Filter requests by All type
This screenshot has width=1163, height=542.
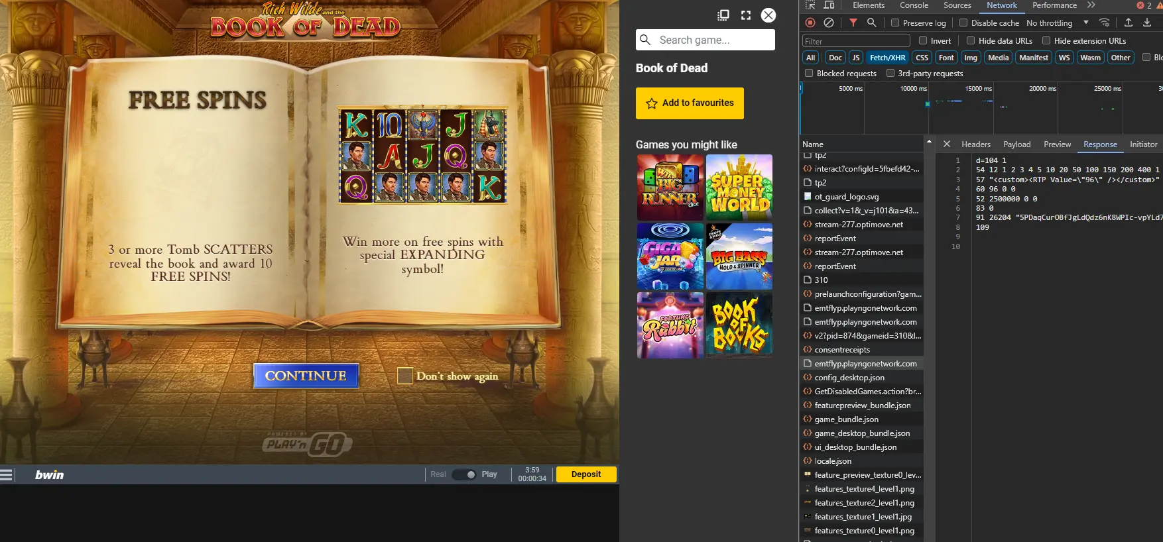click(x=810, y=58)
